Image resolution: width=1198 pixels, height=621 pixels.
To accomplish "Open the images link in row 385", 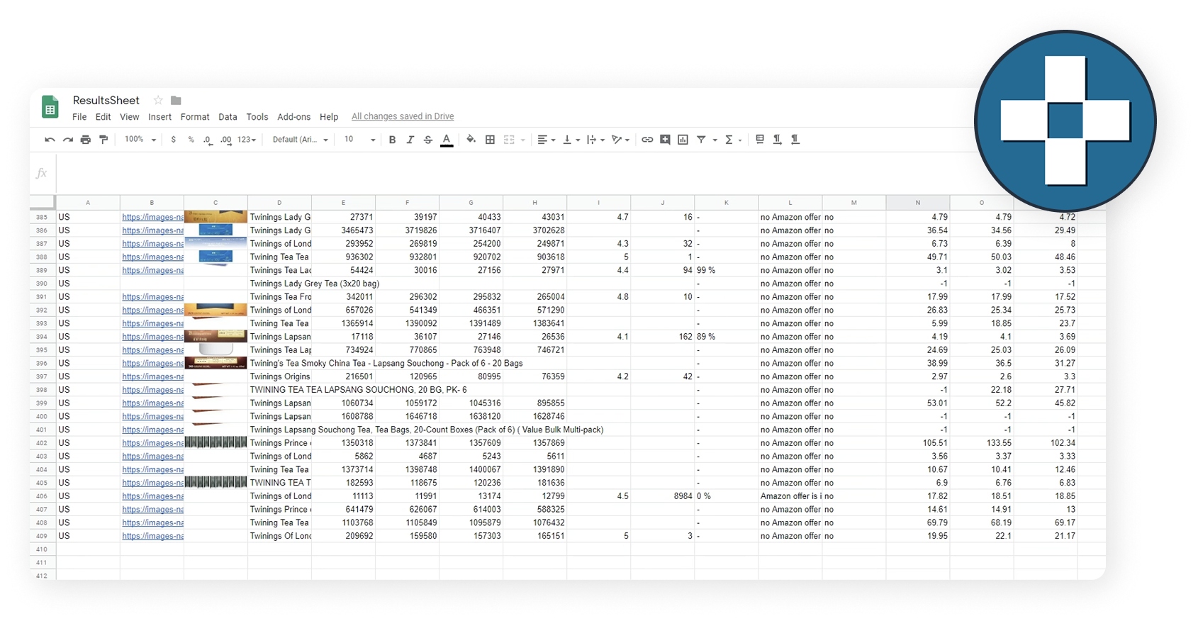I will pyautogui.click(x=152, y=218).
